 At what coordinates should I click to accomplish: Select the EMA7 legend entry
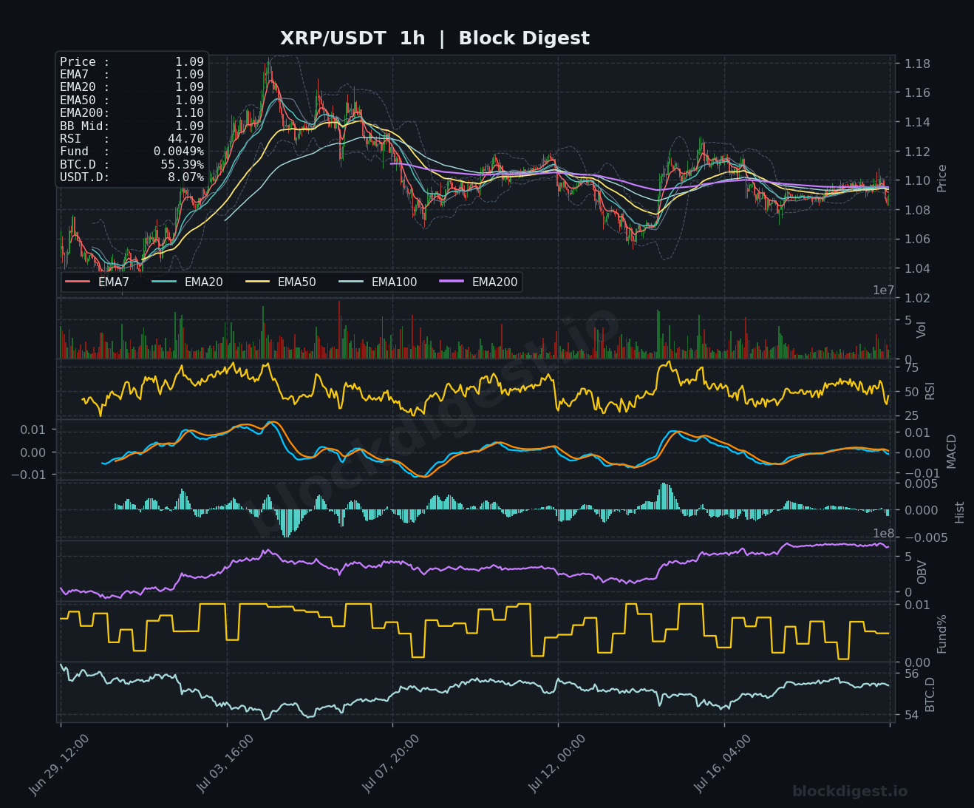(98, 282)
